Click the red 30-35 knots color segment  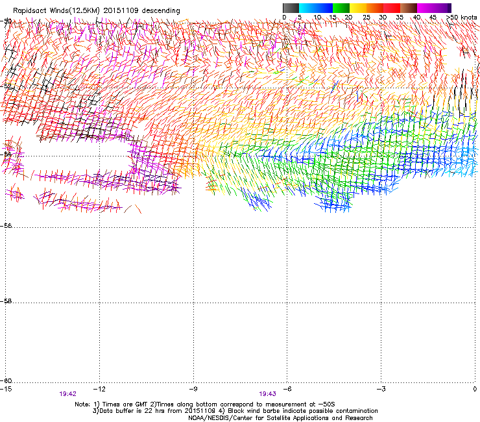tap(392, 8)
